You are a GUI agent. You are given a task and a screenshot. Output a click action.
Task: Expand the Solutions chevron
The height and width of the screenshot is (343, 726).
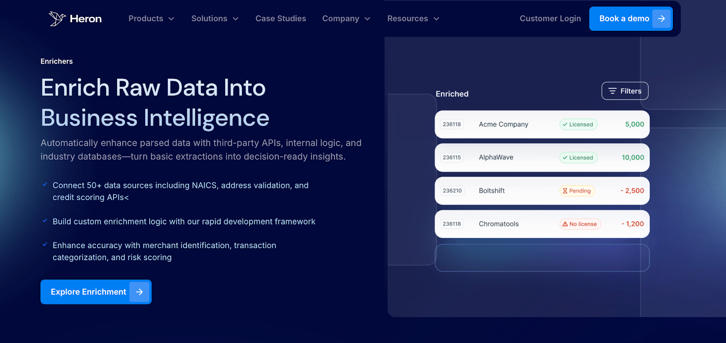235,19
